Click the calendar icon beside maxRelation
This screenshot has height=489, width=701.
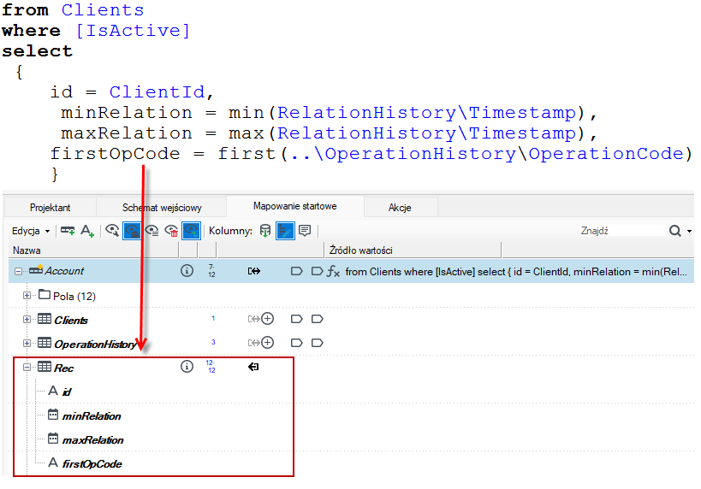tap(53, 438)
